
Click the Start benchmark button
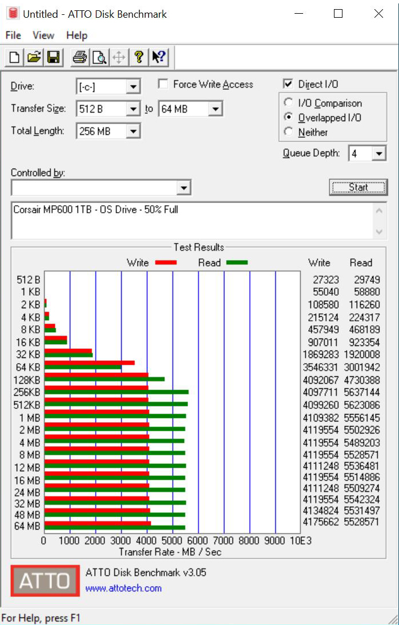click(x=358, y=187)
